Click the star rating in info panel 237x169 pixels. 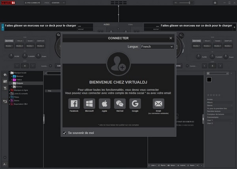214,95
